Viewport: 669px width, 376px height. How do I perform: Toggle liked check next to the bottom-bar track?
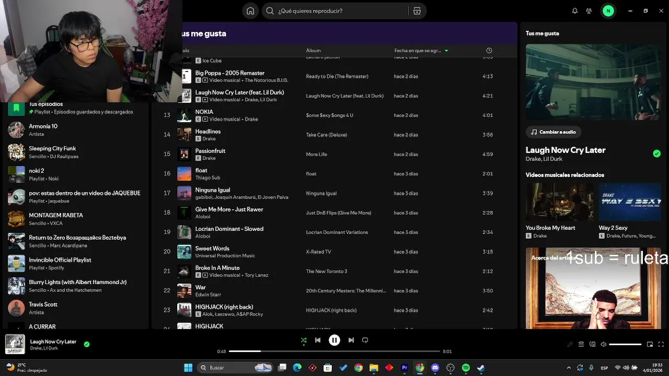coord(87,344)
